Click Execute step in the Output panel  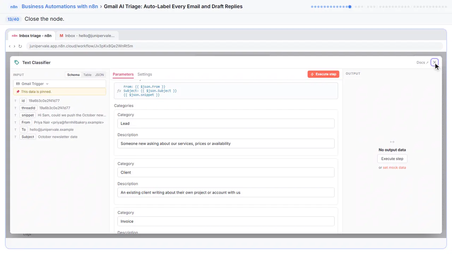pyautogui.click(x=392, y=159)
